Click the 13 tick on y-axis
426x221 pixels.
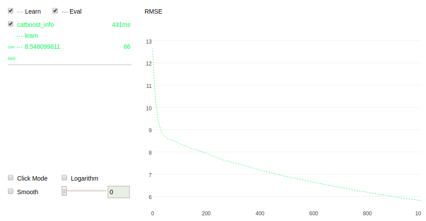click(x=149, y=41)
